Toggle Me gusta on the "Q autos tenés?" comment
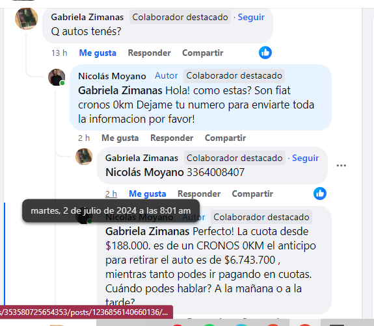 (x=98, y=53)
